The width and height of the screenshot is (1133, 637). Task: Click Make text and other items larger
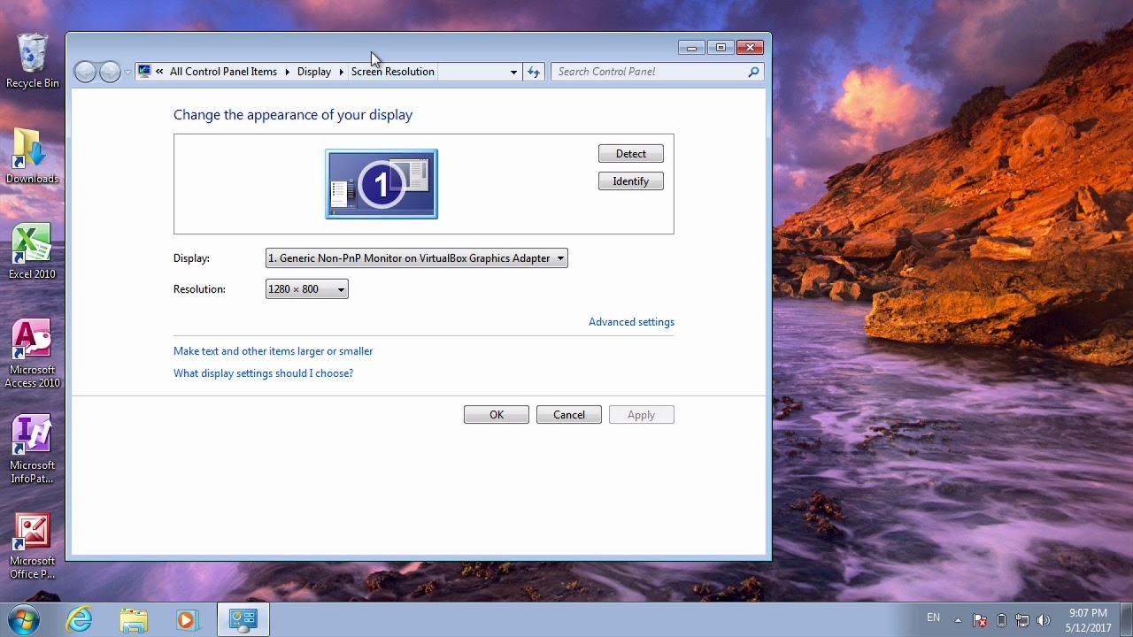tap(273, 351)
